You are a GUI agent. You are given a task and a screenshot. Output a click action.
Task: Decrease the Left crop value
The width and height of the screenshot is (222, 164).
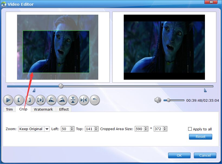[x=72, y=130]
